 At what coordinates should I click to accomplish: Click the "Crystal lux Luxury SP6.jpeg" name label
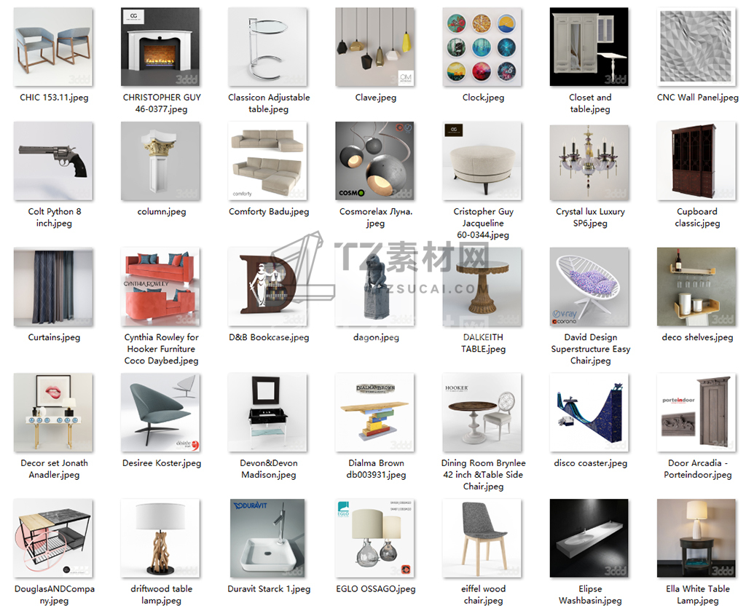click(591, 217)
